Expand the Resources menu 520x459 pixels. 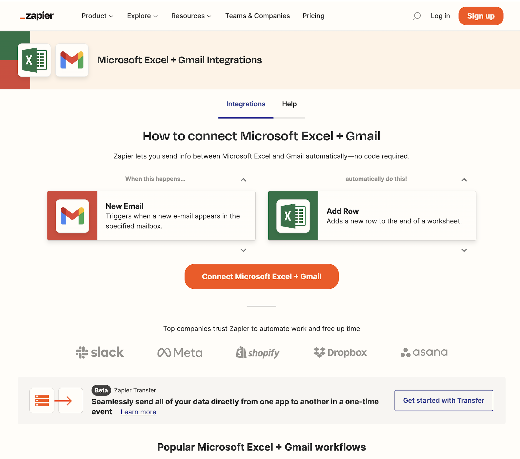(x=192, y=16)
